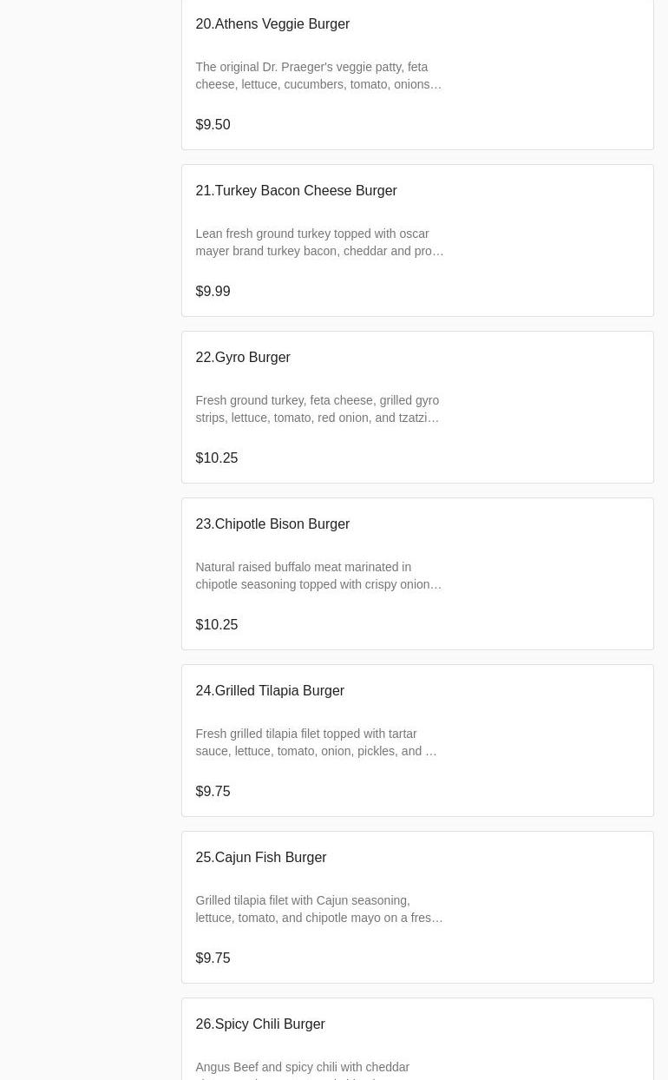Click the Turkey Bacon Cheese Burger description
Screen dimensions: 668x1080
pyautogui.click(x=319, y=242)
